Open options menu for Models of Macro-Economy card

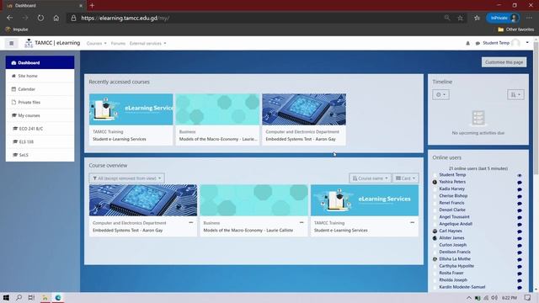pos(302,222)
